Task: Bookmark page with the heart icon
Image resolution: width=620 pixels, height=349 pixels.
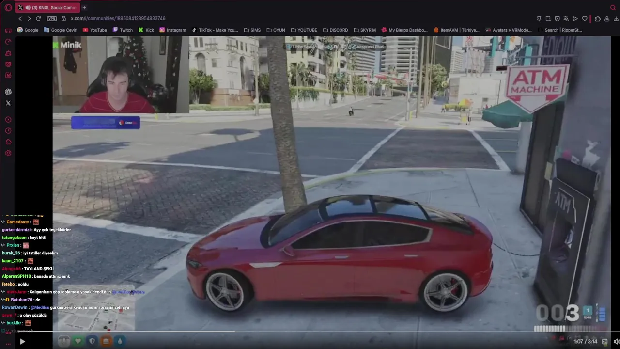Action: tap(585, 18)
